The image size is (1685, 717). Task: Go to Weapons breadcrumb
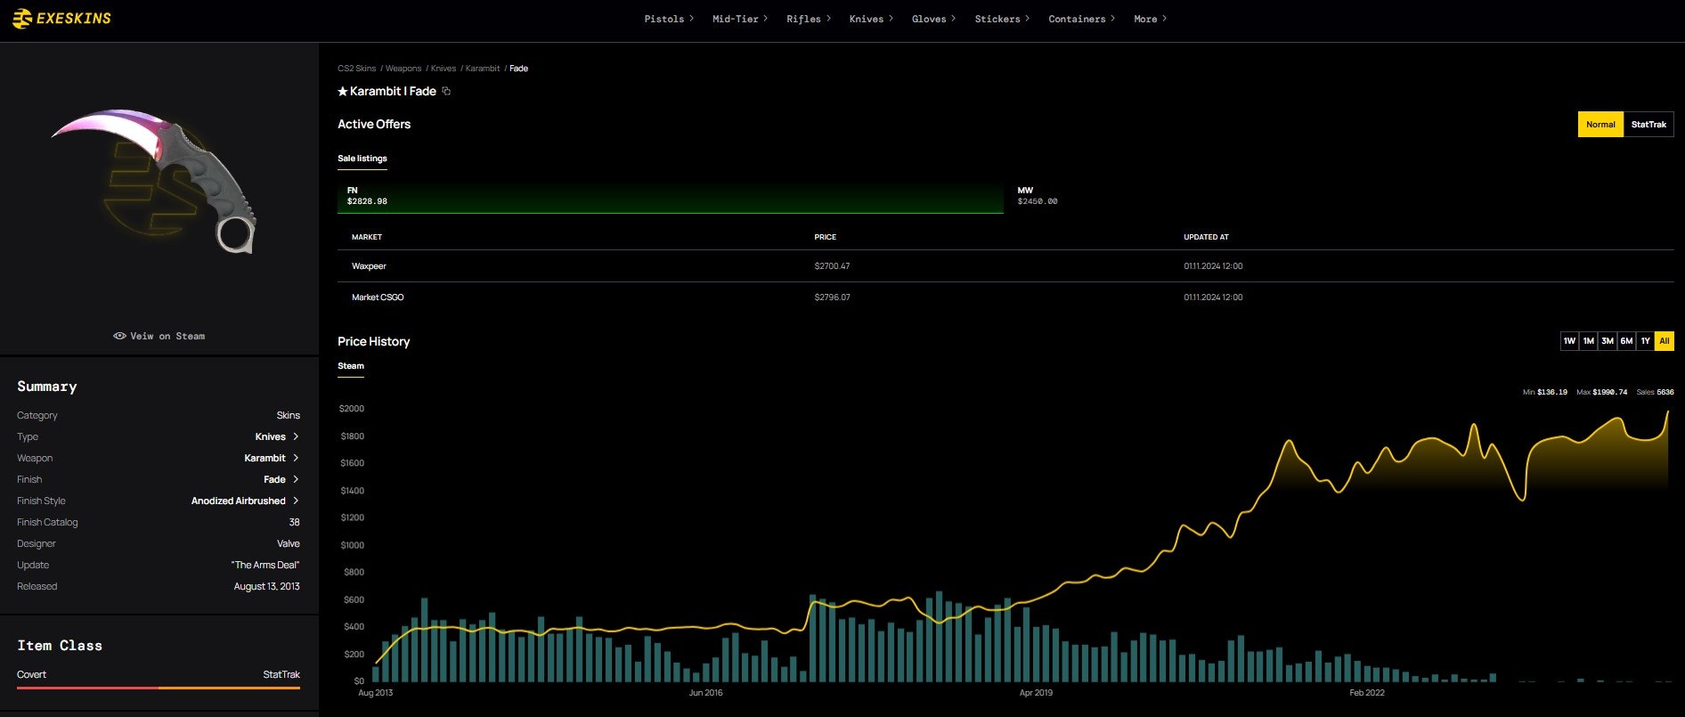pos(403,69)
